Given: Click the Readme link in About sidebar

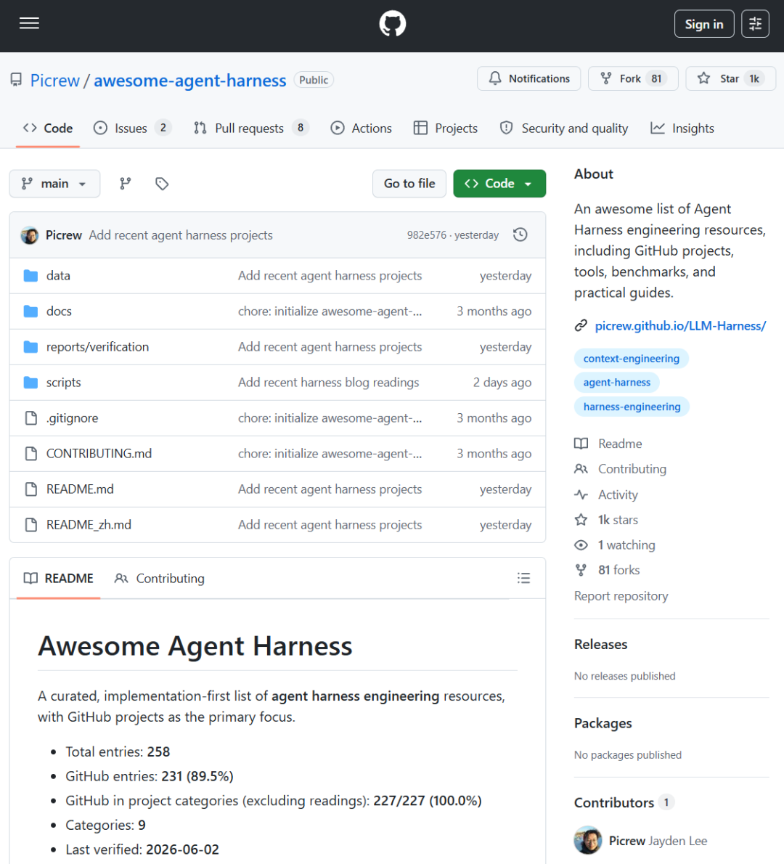Looking at the screenshot, I should (x=620, y=444).
